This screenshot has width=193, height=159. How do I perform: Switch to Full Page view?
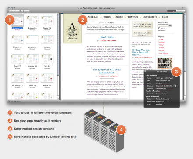coord(172,11)
